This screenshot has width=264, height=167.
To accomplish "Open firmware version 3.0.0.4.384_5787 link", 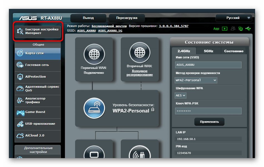I will coord(174,26).
